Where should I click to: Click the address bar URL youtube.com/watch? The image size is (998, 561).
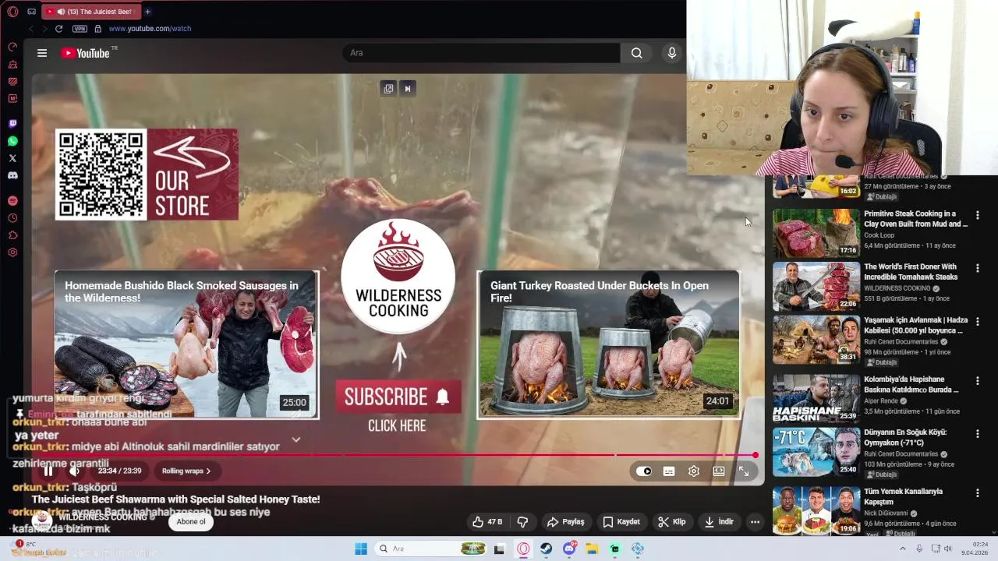coord(150,29)
